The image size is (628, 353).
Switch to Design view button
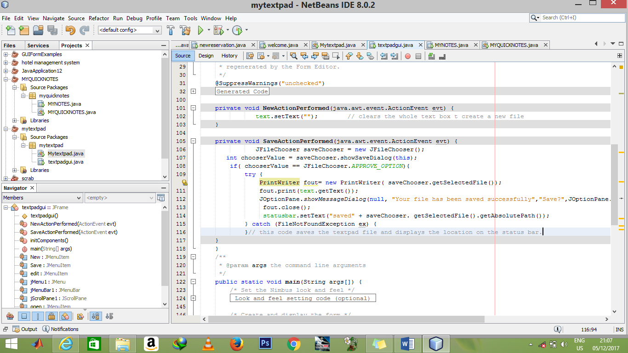pyautogui.click(x=206, y=56)
